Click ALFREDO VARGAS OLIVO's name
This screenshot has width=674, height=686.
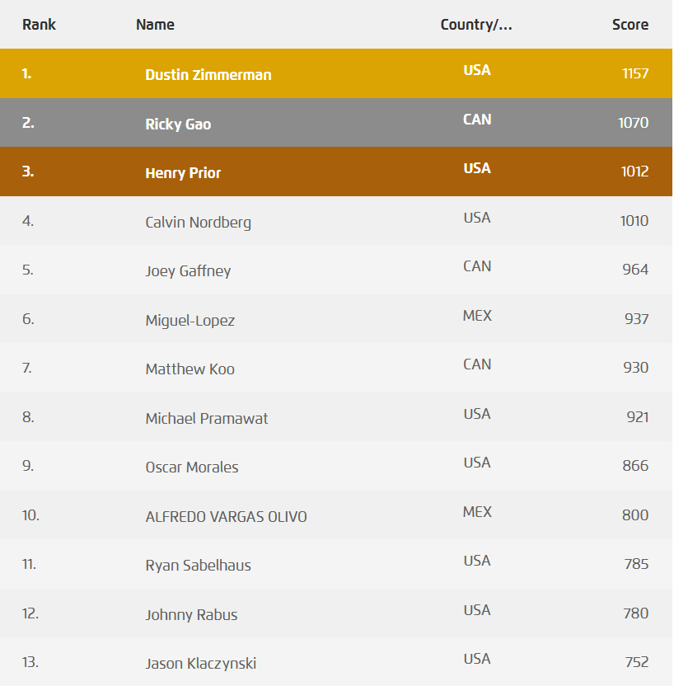(226, 516)
